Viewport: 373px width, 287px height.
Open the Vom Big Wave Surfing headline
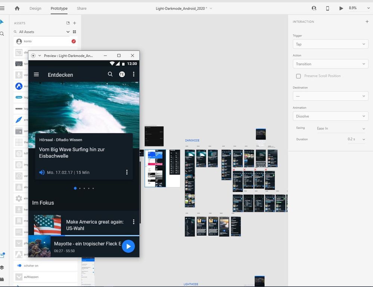tap(72, 153)
